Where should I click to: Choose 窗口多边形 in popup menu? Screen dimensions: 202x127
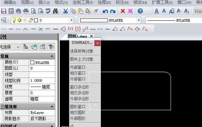click(x=80, y=87)
